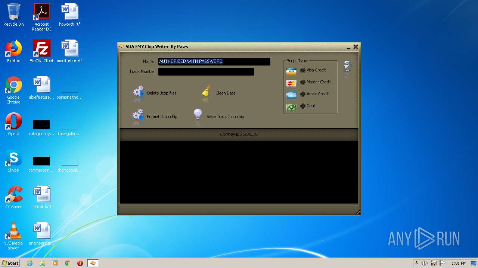Select the takingalbu file on desktop

pyautogui.click(x=69, y=127)
